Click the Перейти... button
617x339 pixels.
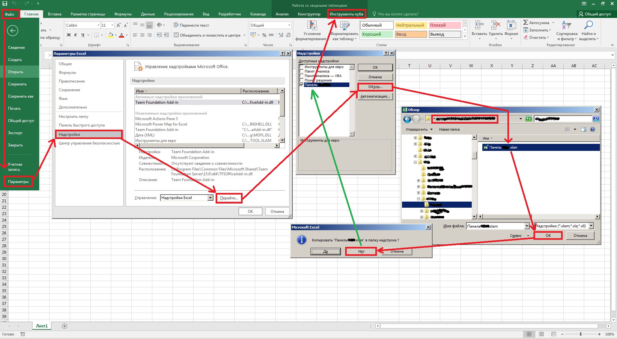pos(229,198)
